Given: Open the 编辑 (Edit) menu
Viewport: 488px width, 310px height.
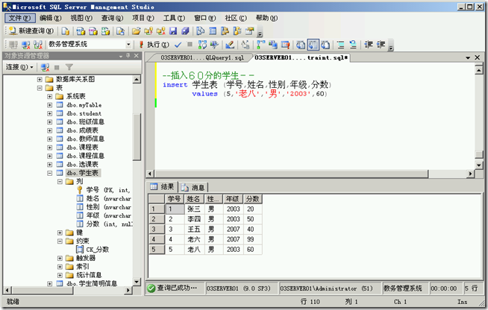Looking at the screenshot, I should 51,18.
